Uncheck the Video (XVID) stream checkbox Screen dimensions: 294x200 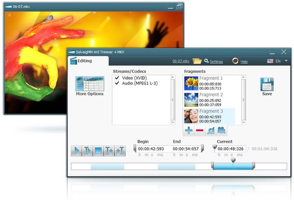pyautogui.click(x=117, y=78)
